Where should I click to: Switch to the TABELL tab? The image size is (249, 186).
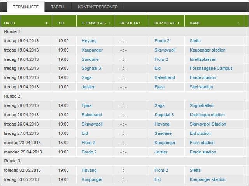pyautogui.click(x=58, y=7)
